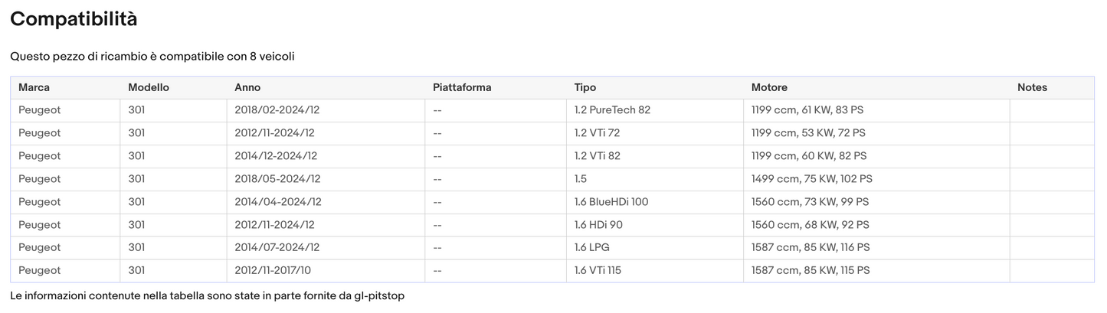This screenshot has height=313, width=1107.
Task: Click the Tipo column header
Action: point(585,87)
